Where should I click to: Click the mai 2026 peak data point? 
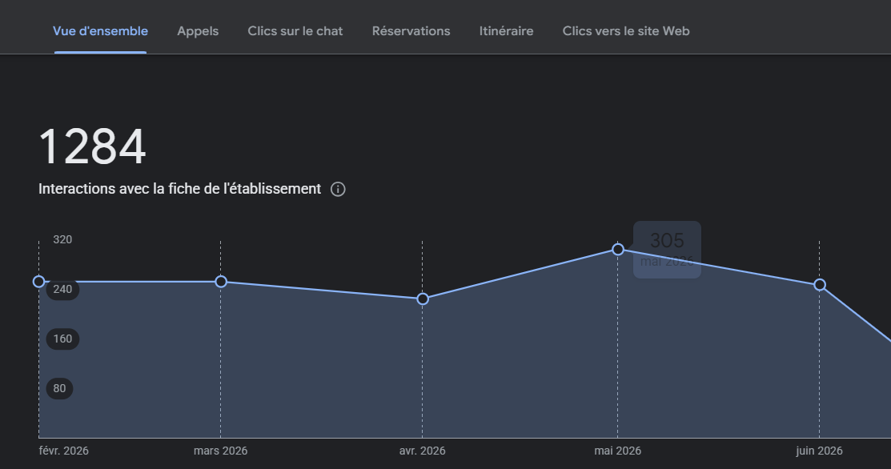click(x=618, y=249)
